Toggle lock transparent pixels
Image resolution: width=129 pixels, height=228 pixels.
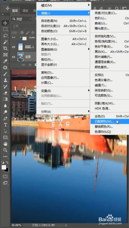22,33
